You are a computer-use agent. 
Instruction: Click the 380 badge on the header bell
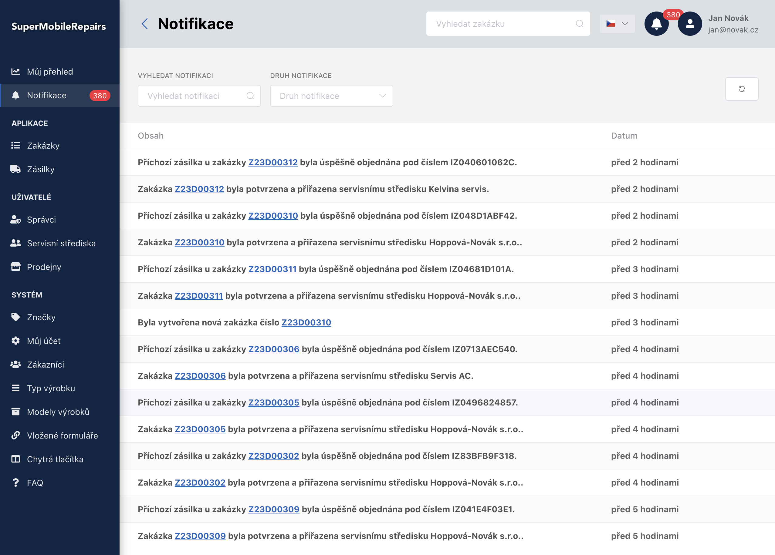point(673,15)
